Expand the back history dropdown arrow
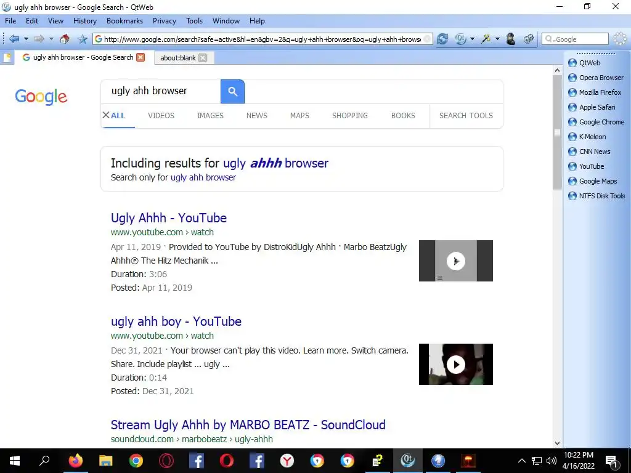The image size is (631, 473). point(26,39)
